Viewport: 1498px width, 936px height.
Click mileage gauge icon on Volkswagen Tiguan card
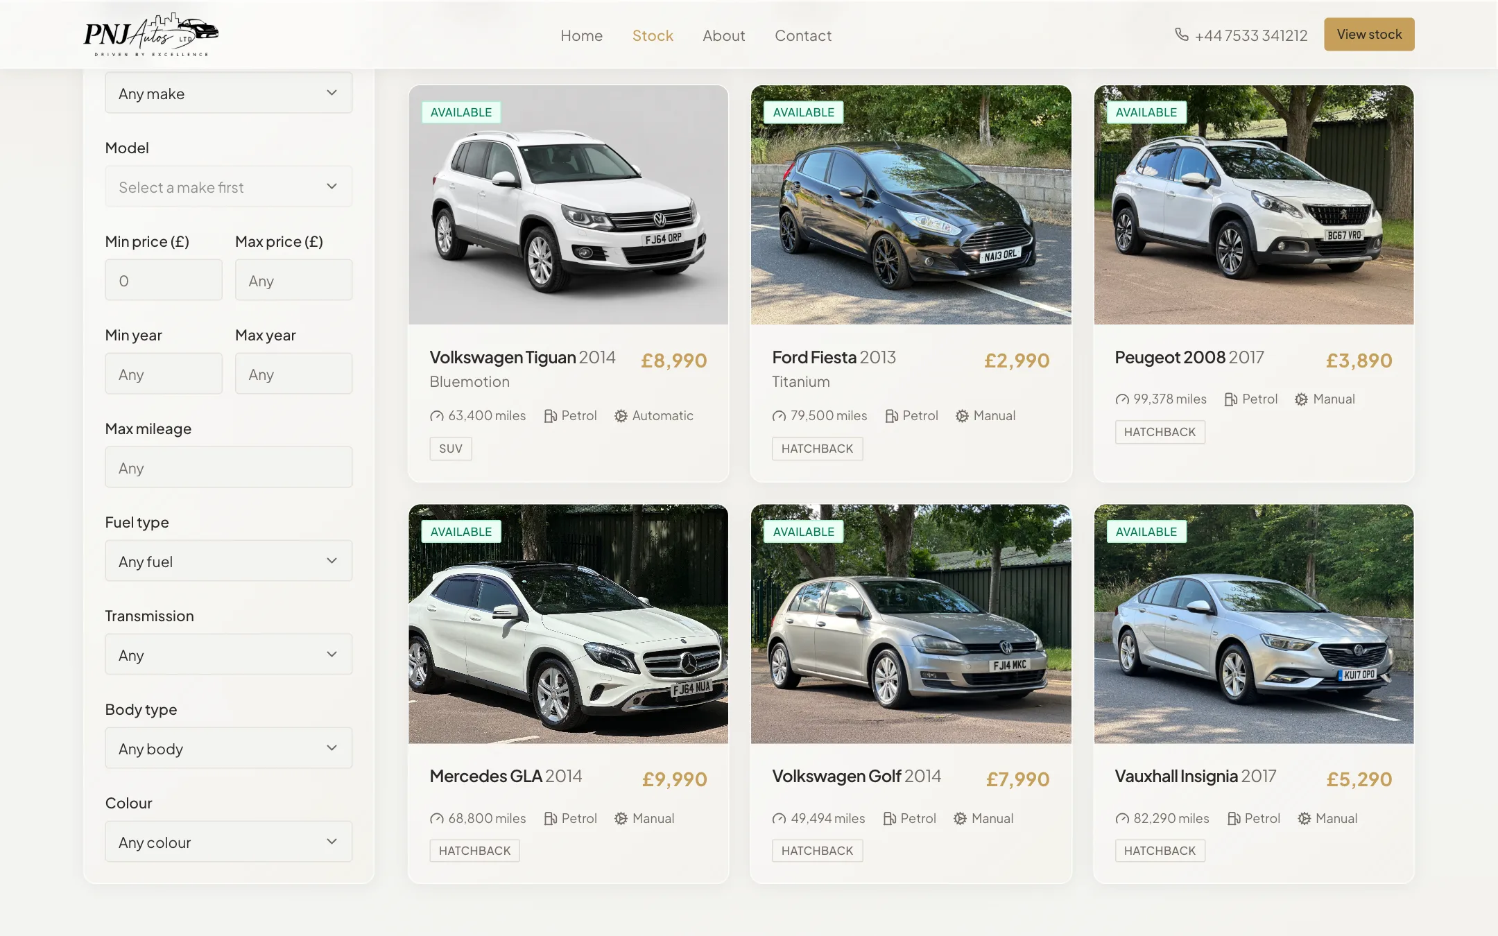(x=436, y=416)
